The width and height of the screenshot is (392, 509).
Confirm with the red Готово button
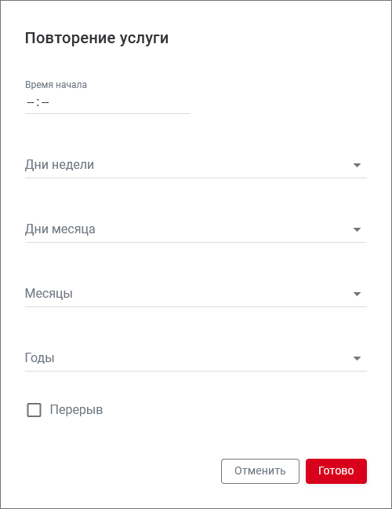(x=336, y=471)
